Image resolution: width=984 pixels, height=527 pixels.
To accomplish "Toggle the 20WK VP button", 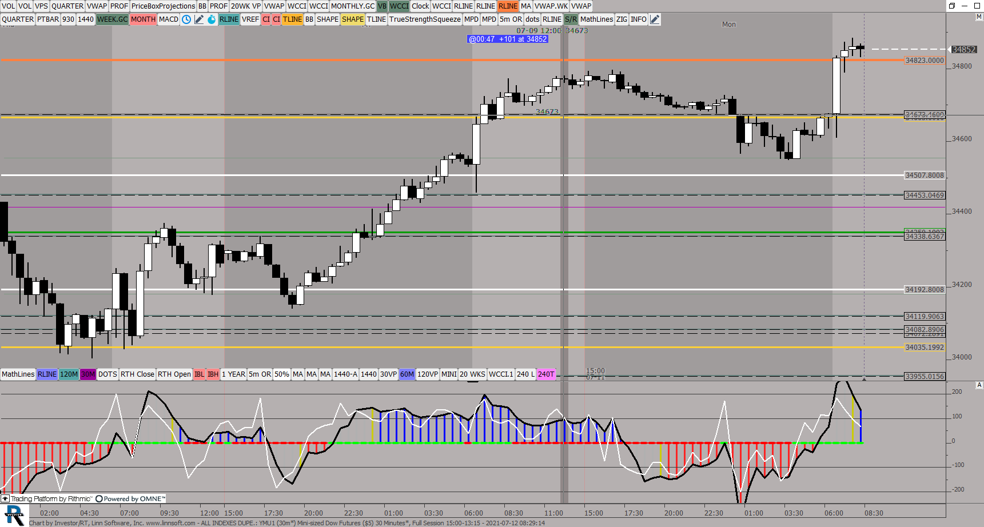I will (x=246, y=6).
